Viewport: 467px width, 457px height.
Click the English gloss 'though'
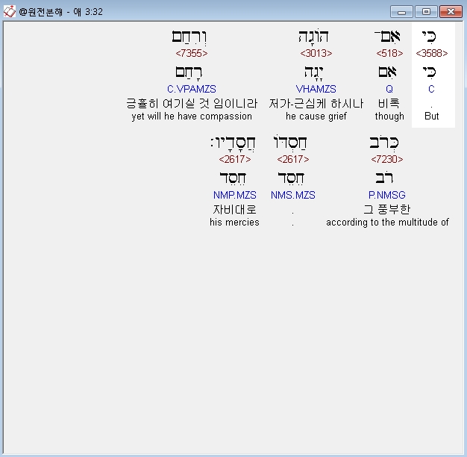[x=389, y=116]
